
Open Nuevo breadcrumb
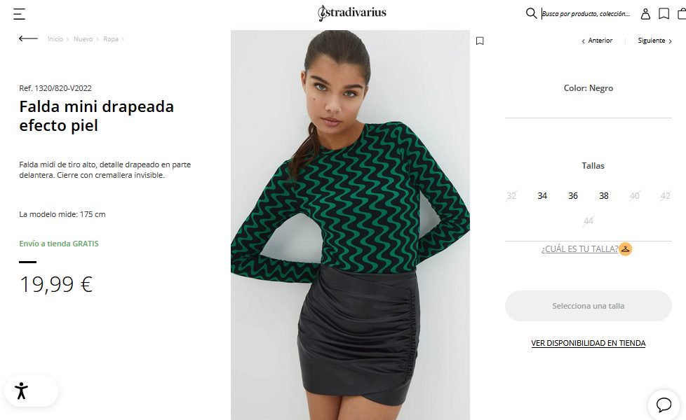(x=83, y=39)
